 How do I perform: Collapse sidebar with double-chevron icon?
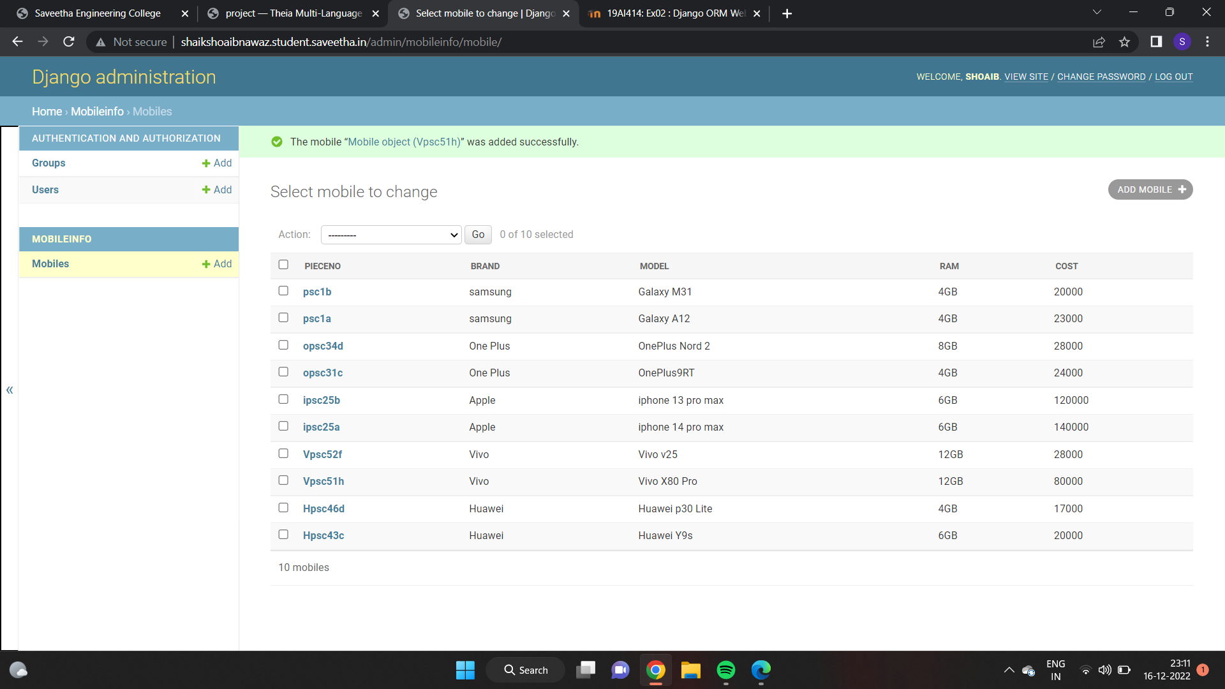pyautogui.click(x=10, y=390)
